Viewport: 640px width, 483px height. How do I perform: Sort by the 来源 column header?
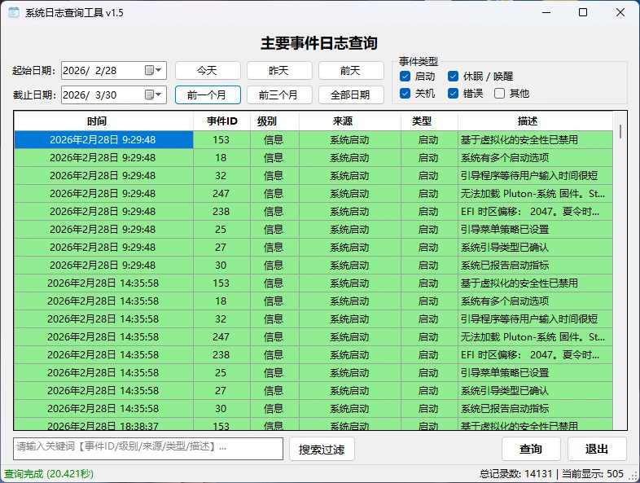click(350, 121)
